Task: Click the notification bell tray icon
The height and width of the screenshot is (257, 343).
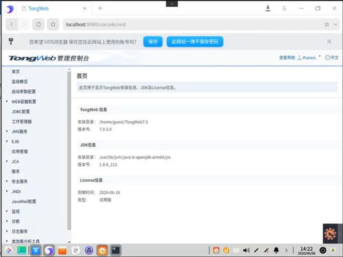Action: (276, 250)
